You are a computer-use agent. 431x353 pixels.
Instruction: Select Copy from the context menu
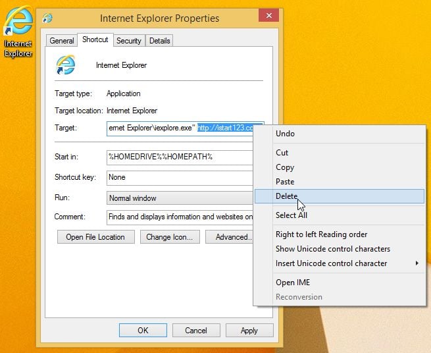tap(340, 167)
